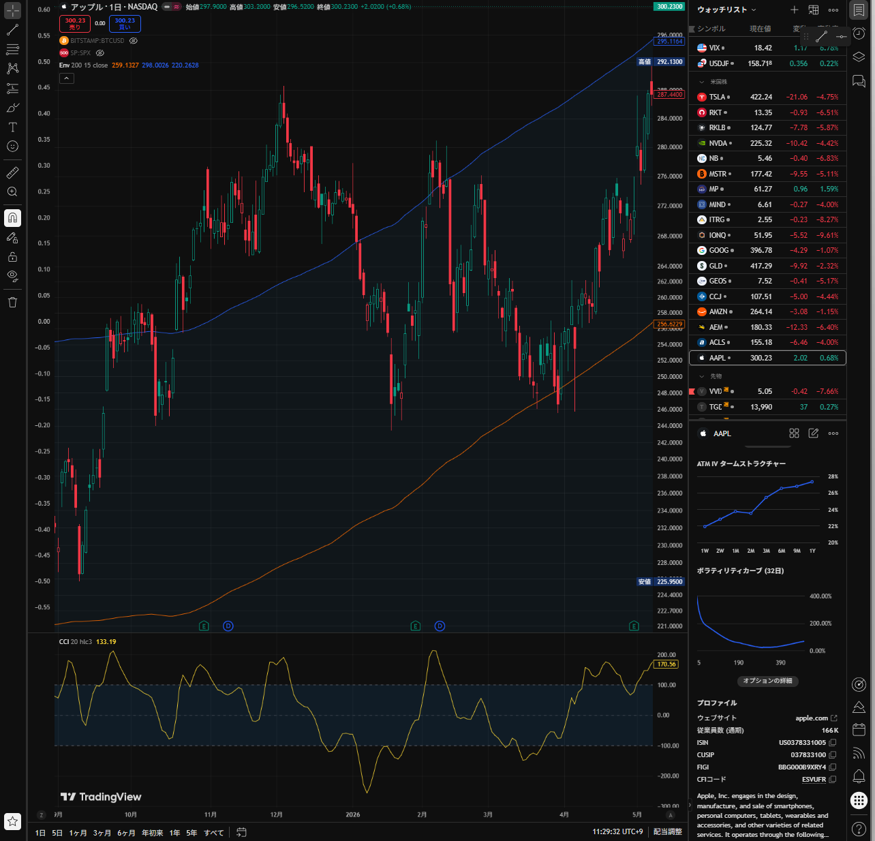The height and width of the screenshot is (841, 875).
Task: Show the hidden SP:SPX series
Action: pos(99,52)
